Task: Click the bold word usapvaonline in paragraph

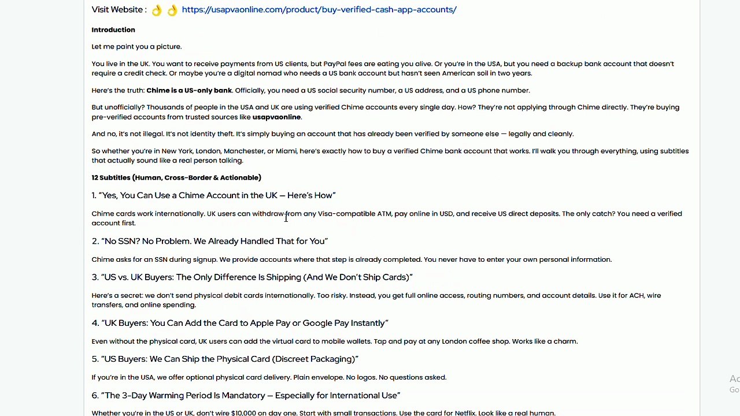Action: [276, 117]
